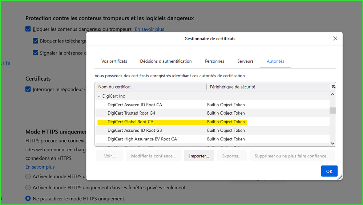
Task: Click Builtin Object Token for DigiCert Global Root CA
Action: (x=226, y=122)
